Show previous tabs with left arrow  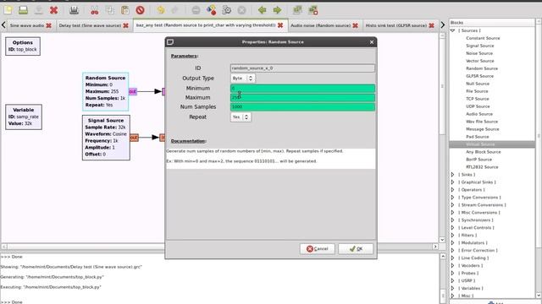3,25
